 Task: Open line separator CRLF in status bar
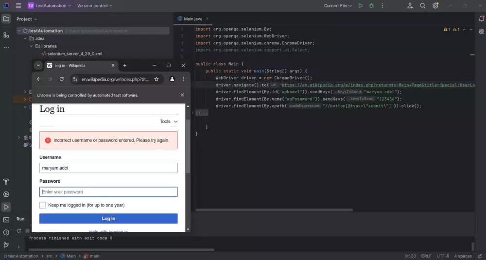426,256
